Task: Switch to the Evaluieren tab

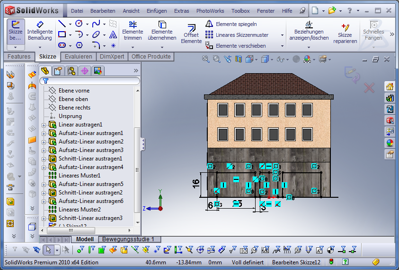Action: click(x=79, y=57)
